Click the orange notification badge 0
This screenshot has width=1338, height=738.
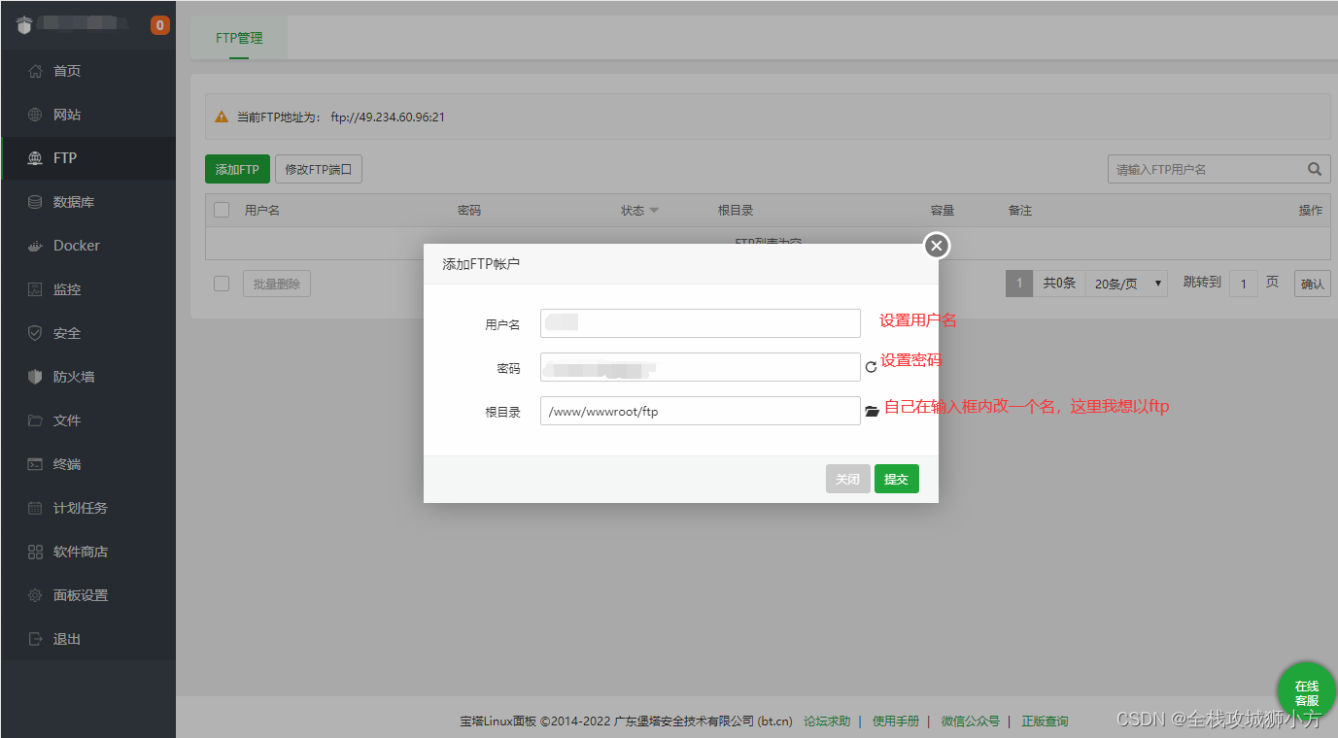coord(160,25)
